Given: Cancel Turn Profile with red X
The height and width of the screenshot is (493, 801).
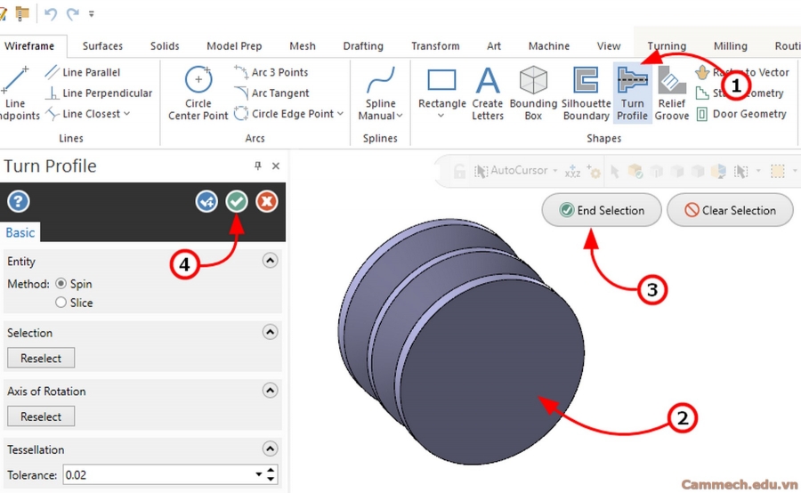Looking at the screenshot, I should (x=267, y=201).
